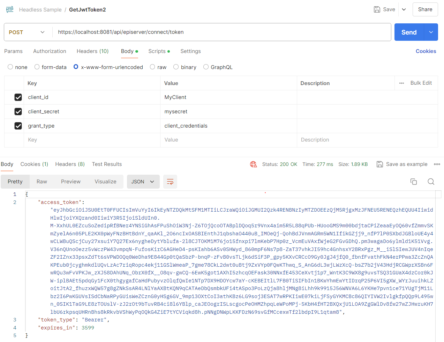
Task: Open the POST method dropdown
Action: pos(27,32)
